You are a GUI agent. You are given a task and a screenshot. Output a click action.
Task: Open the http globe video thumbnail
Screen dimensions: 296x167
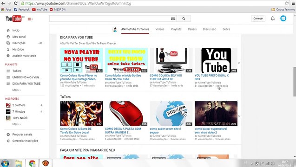pyautogui.click(x=171, y=114)
